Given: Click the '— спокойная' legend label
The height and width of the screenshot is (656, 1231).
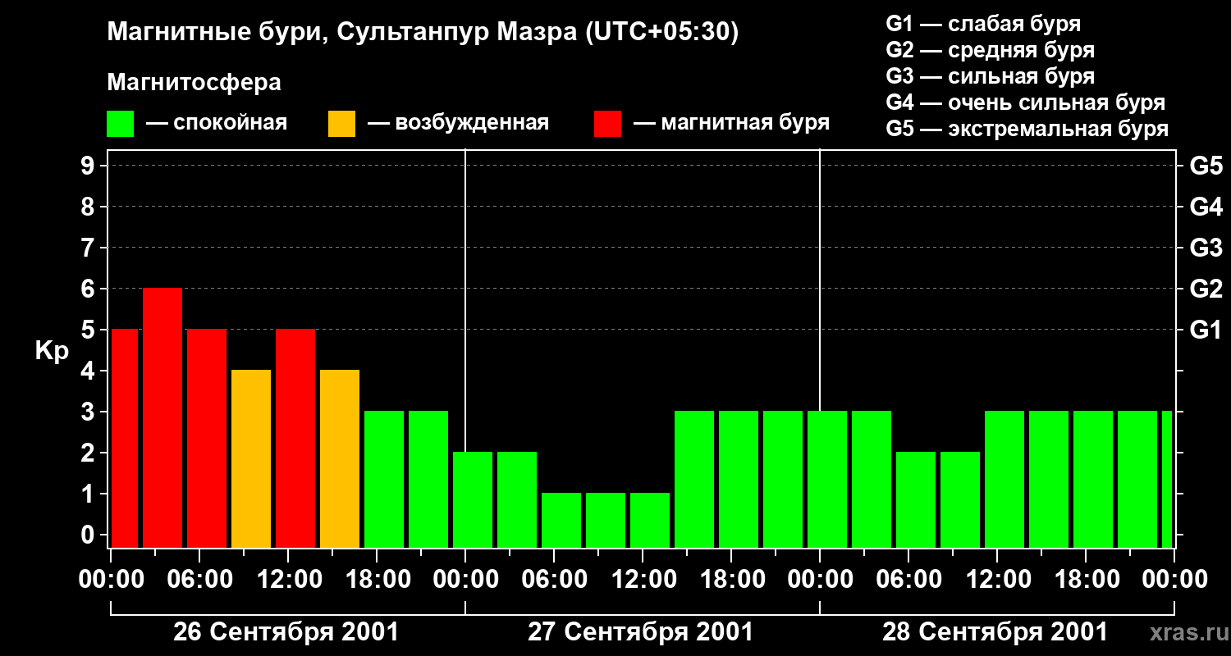Looking at the screenshot, I should (217, 124).
